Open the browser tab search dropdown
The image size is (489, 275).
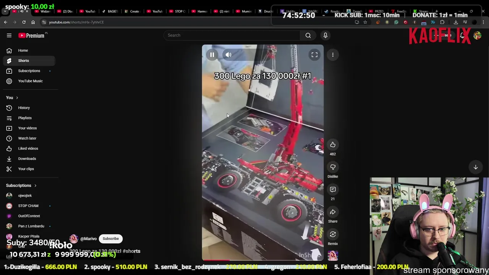[x=5, y=11]
